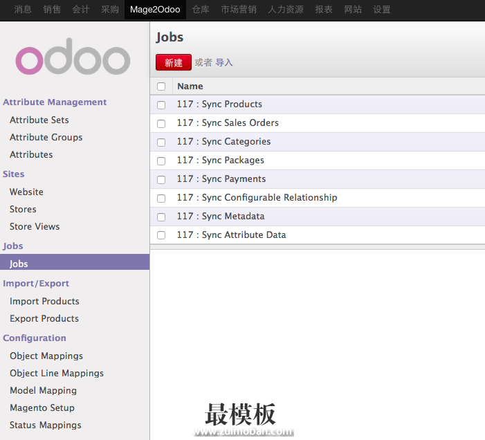Open the '117 : Sync Packages' job

(221, 161)
